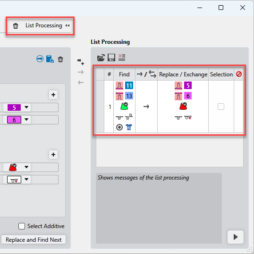
Task: Add entry to list with arrow-plus icon
Action: 81,62
